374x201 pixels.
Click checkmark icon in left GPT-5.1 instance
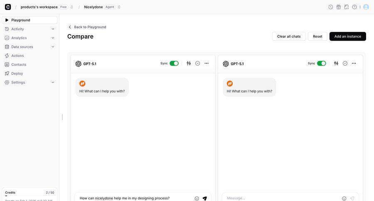(197, 63)
